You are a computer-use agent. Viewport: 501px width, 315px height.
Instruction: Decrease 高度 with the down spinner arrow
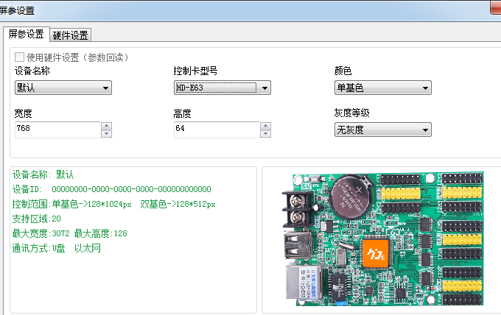265,134
